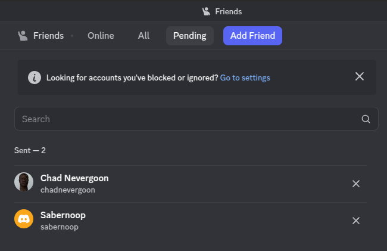Screen dimensions: 387x251
Task: Click the info icon in the notice banner
Action: coord(35,78)
